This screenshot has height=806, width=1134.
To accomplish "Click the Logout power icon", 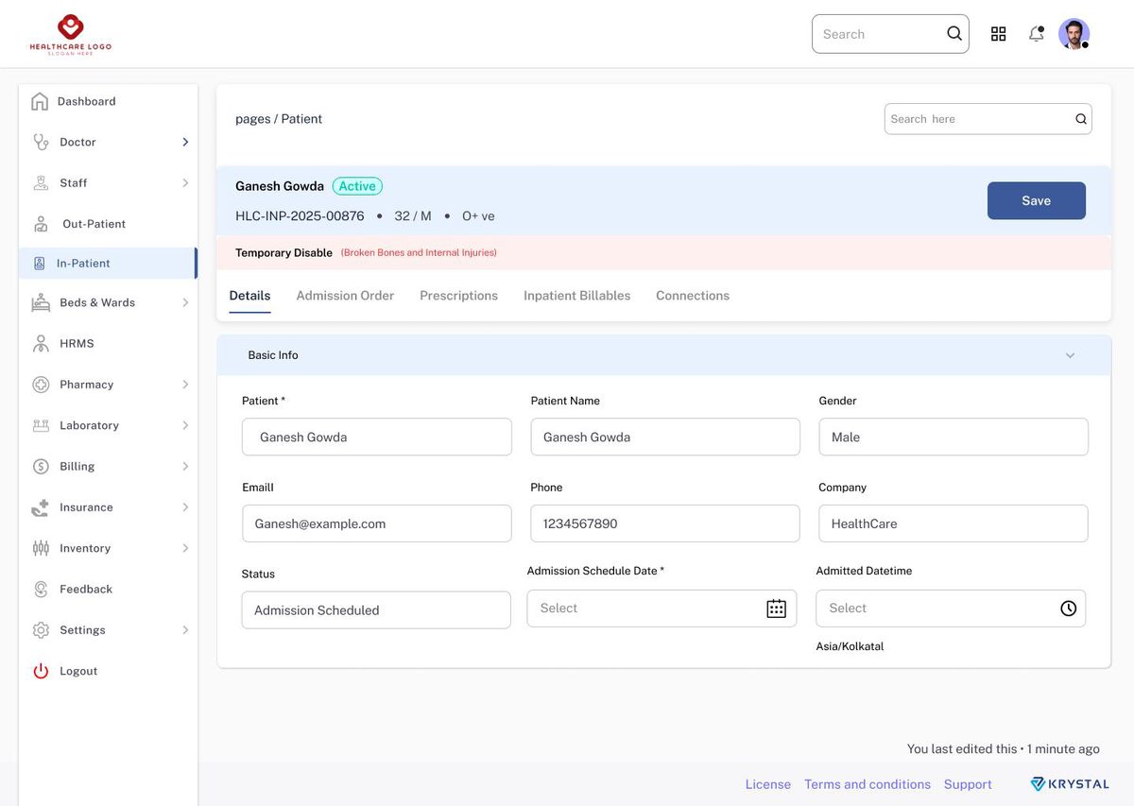I will tap(41, 671).
